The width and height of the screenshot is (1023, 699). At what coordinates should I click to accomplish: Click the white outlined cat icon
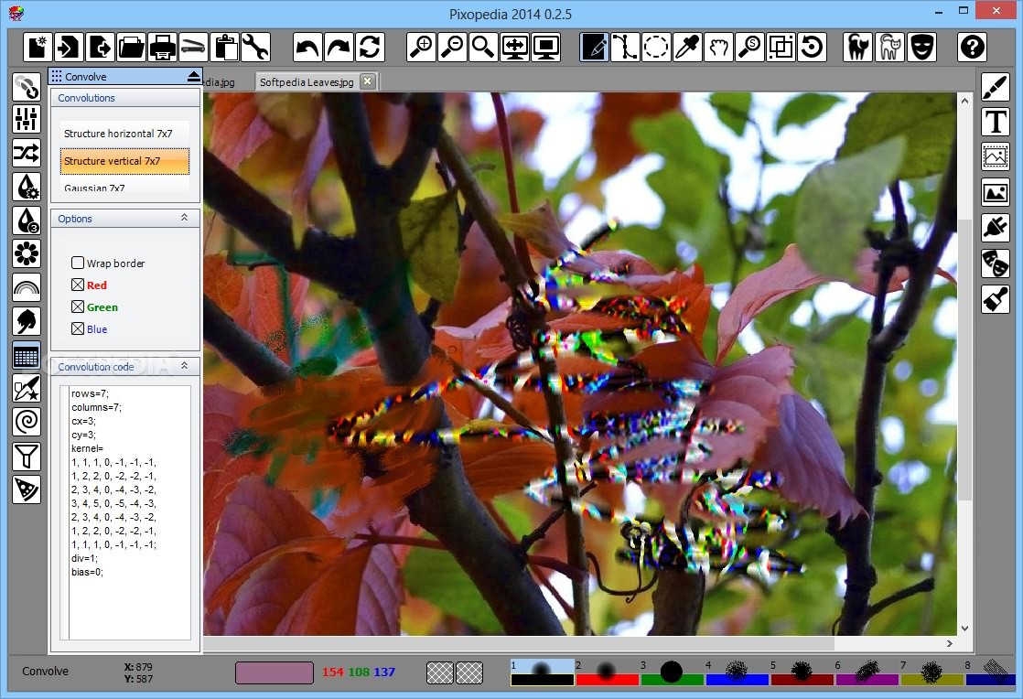(x=888, y=47)
